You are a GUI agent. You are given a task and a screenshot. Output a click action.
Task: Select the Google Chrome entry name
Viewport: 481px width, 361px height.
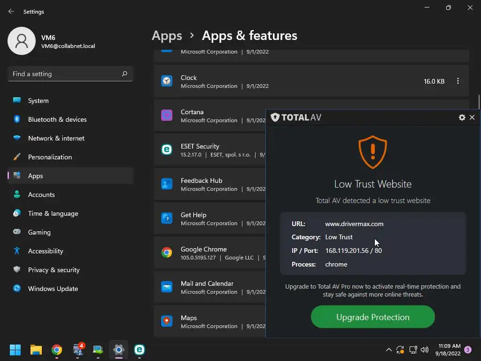pyautogui.click(x=204, y=249)
